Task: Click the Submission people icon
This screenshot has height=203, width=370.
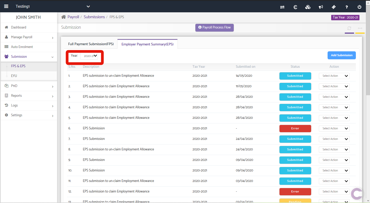Action: (6, 56)
